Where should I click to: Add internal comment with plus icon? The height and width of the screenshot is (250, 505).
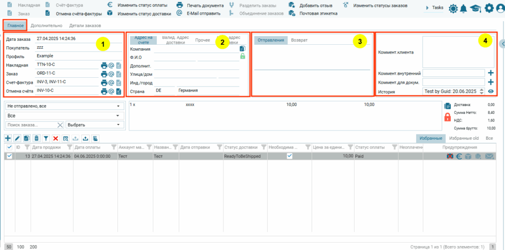(491, 73)
